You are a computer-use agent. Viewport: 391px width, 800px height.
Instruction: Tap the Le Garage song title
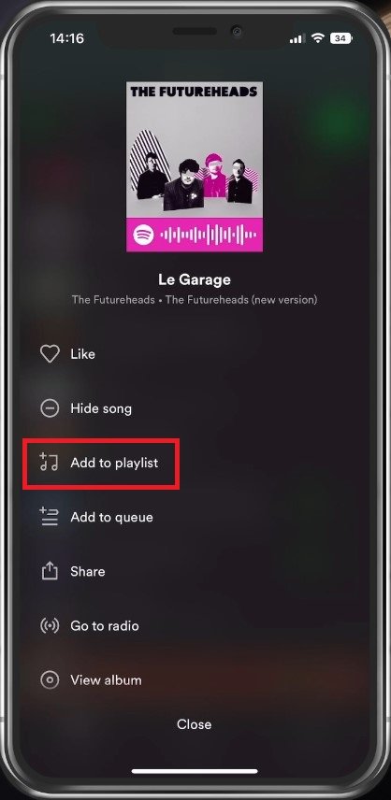(x=195, y=279)
